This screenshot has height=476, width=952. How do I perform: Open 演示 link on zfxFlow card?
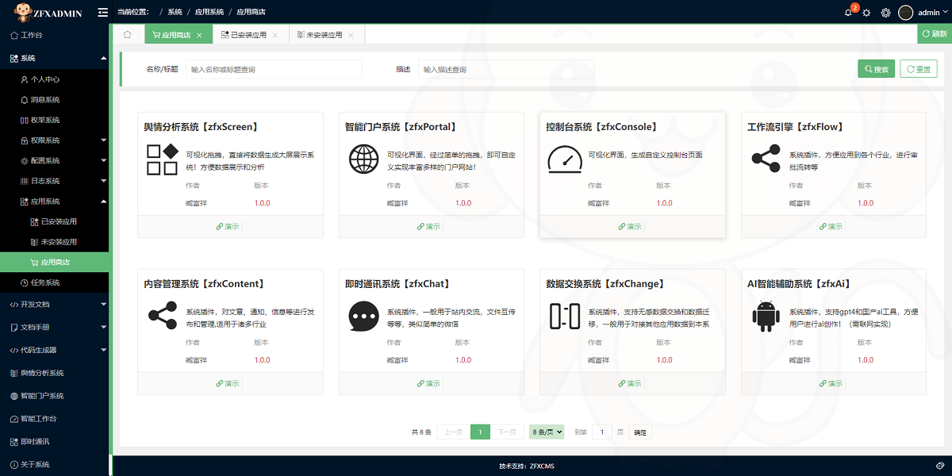831,226
